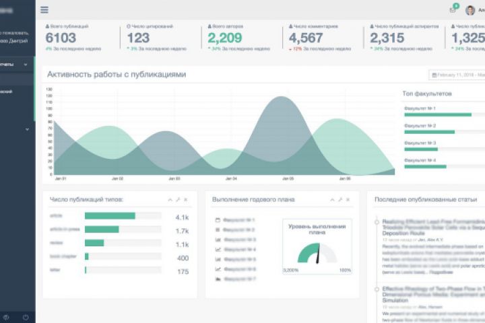The image size is (485, 323).
Task: Open the user avatar profile menu
Action: 470,10
